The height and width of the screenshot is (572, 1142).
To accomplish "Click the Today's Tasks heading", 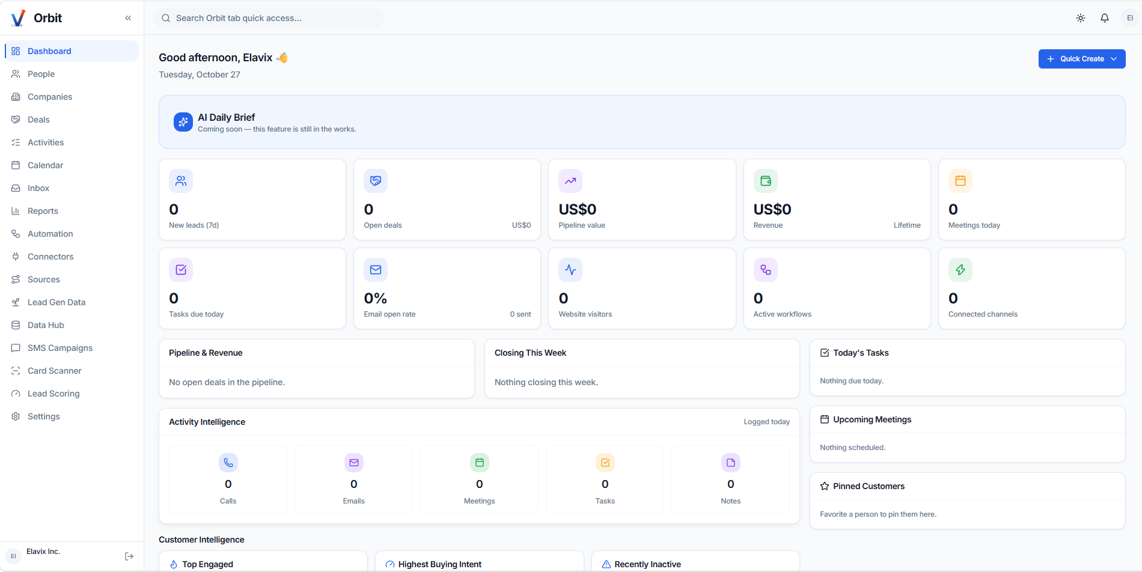I will tap(861, 353).
